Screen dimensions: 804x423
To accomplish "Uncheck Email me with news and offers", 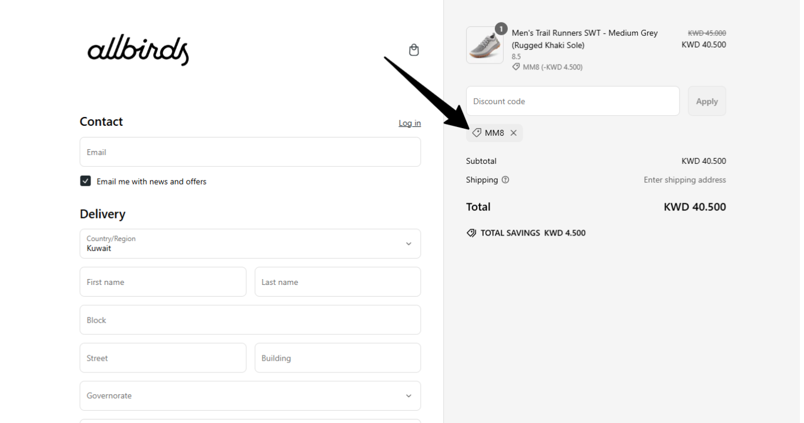I will pos(86,181).
